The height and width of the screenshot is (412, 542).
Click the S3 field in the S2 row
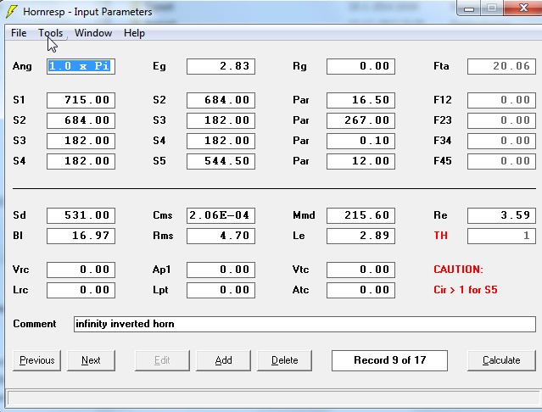pyautogui.click(x=221, y=120)
